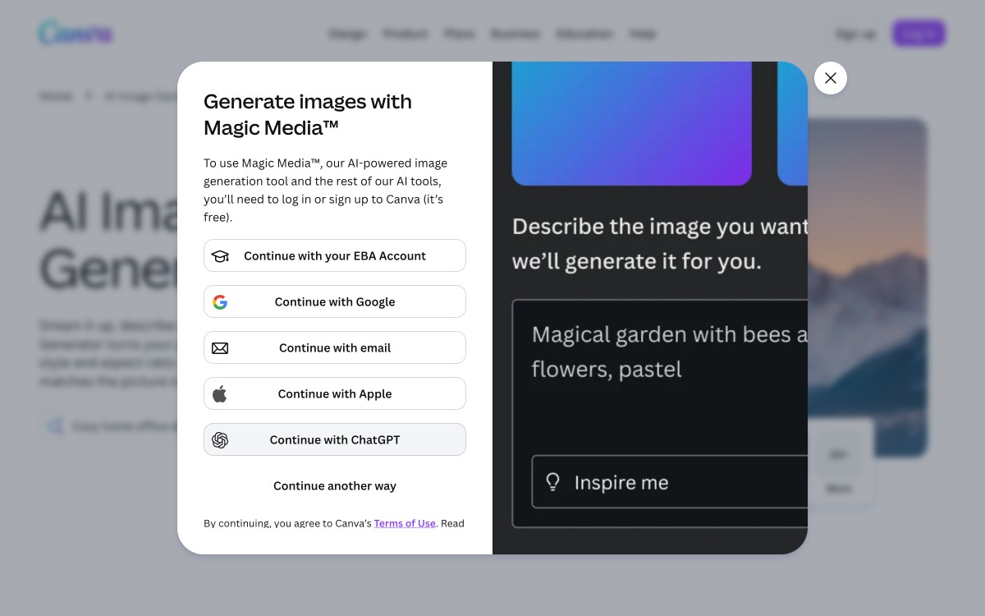
Task: Click the Apple logo icon
Action: tap(220, 394)
